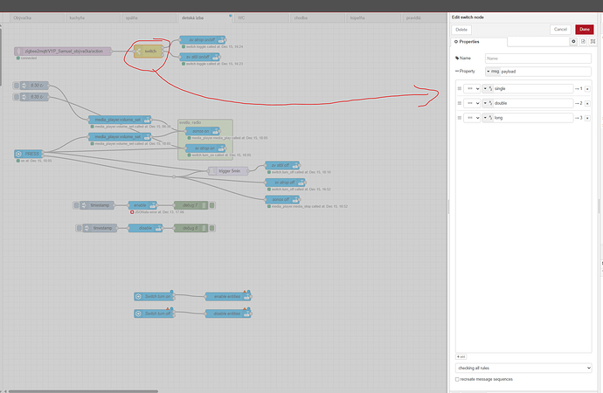
Task: Remove the 'long' rule with x
Action: coord(588,117)
